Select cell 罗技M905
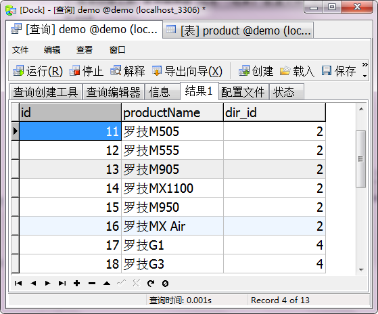Image resolution: width=378 pixels, height=314 pixels. tap(172, 169)
